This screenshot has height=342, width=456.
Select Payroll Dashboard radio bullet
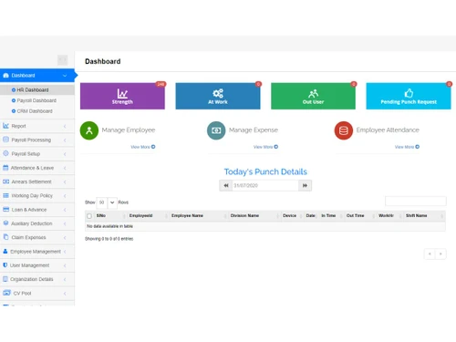tap(14, 100)
